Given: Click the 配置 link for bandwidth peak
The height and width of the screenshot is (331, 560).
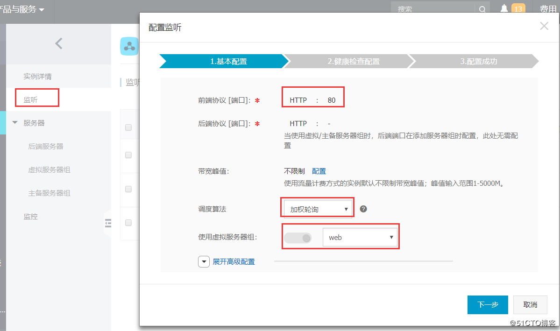Looking at the screenshot, I should 319,171.
